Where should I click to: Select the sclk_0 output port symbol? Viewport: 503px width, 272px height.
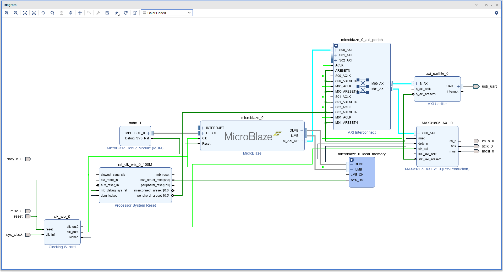click(477, 146)
